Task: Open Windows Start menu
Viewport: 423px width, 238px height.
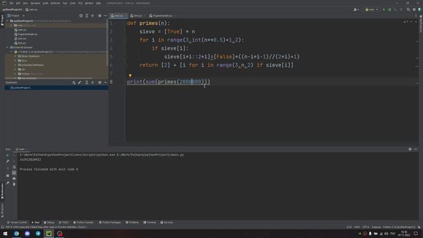Action: [x=5, y=233]
